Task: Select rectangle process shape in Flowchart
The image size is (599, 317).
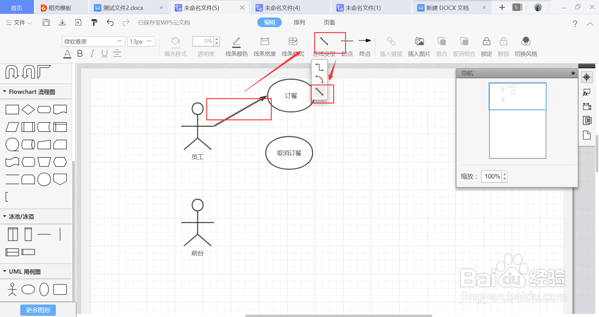Action: [12, 109]
